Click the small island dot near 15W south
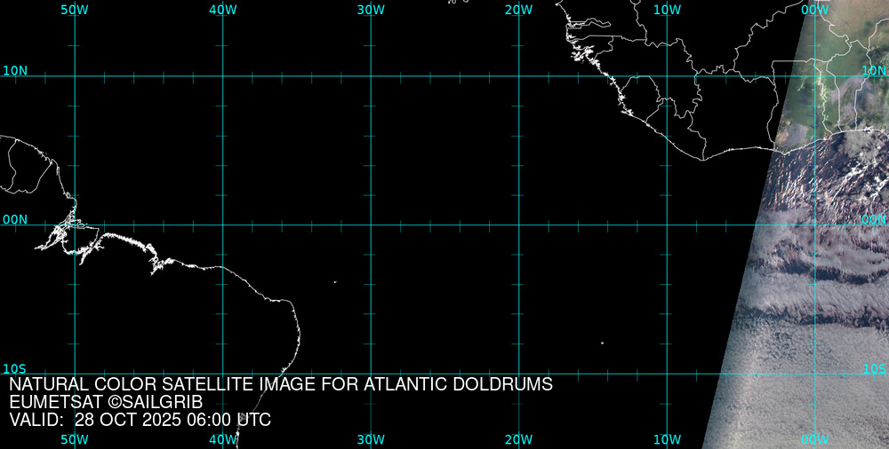889x449 pixels. [x=602, y=343]
